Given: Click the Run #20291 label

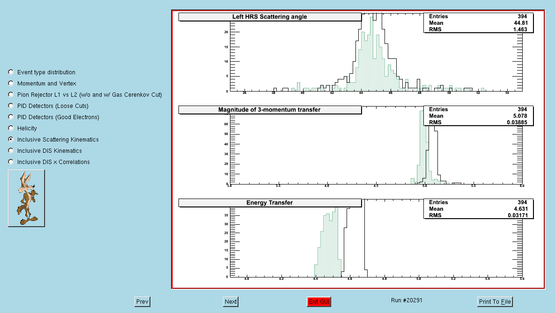Looking at the screenshot, I should 407,300.
